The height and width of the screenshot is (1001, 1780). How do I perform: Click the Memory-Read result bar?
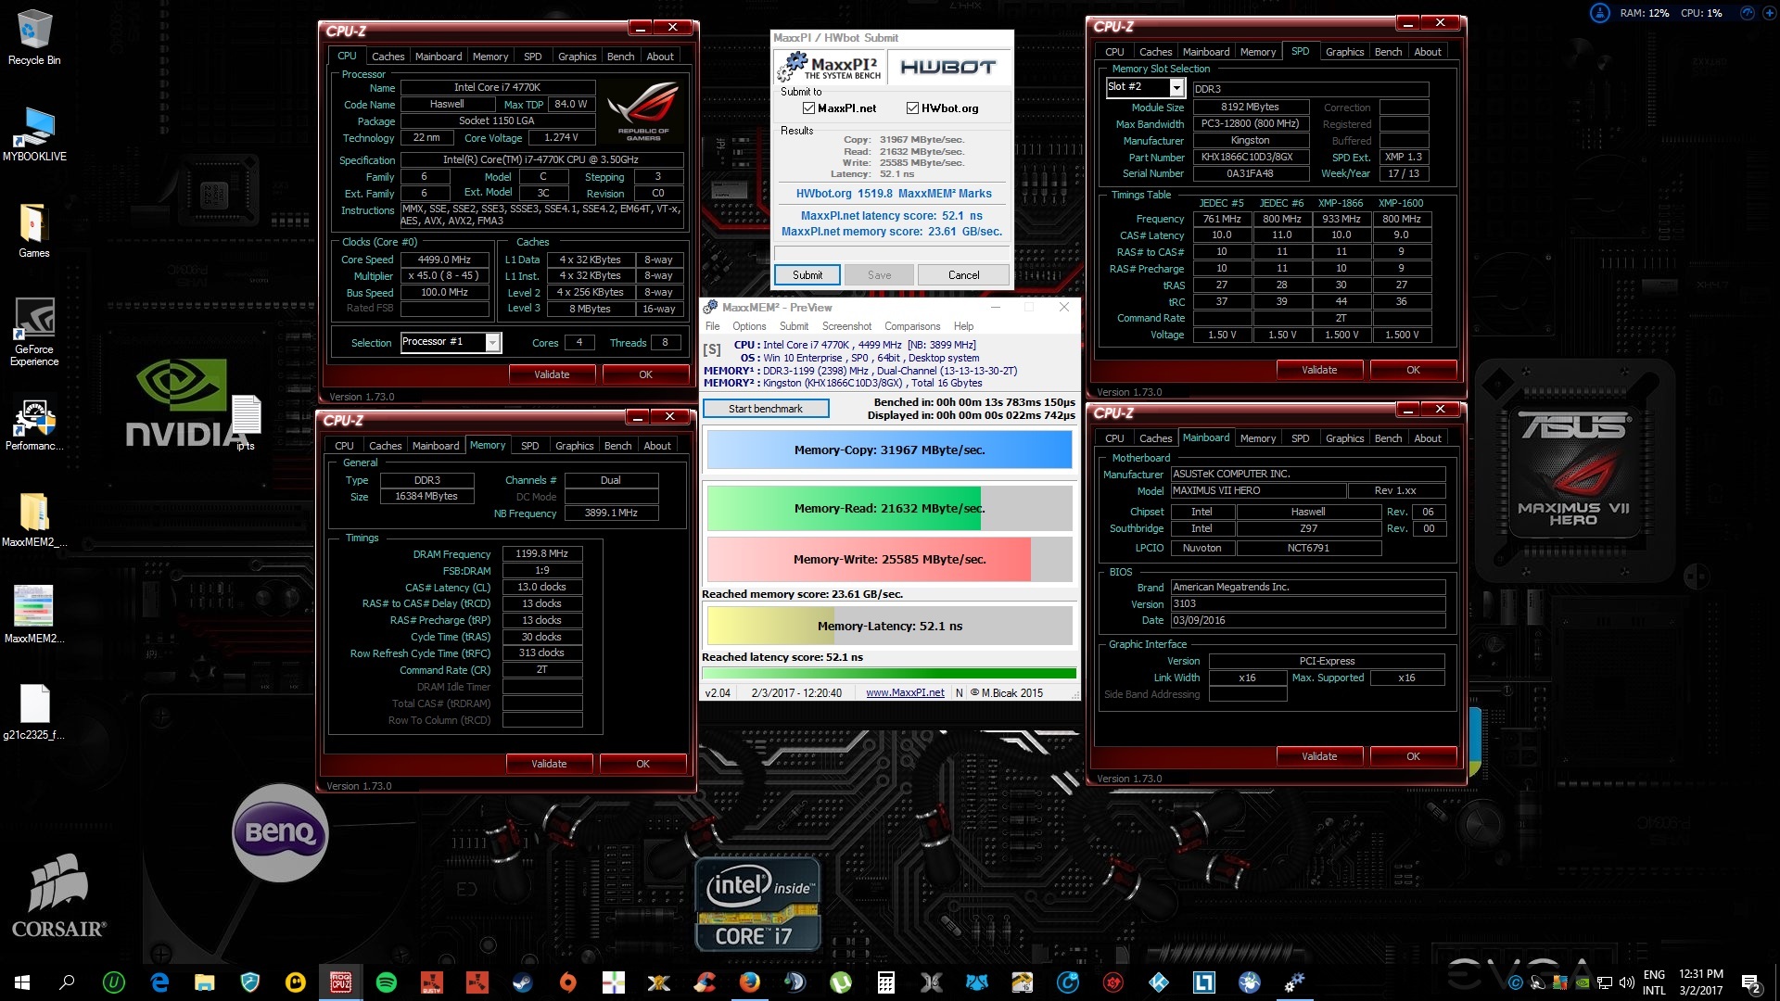pos(889,509)
